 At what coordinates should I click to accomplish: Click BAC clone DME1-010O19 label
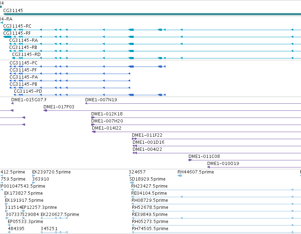tap(223, 164)
